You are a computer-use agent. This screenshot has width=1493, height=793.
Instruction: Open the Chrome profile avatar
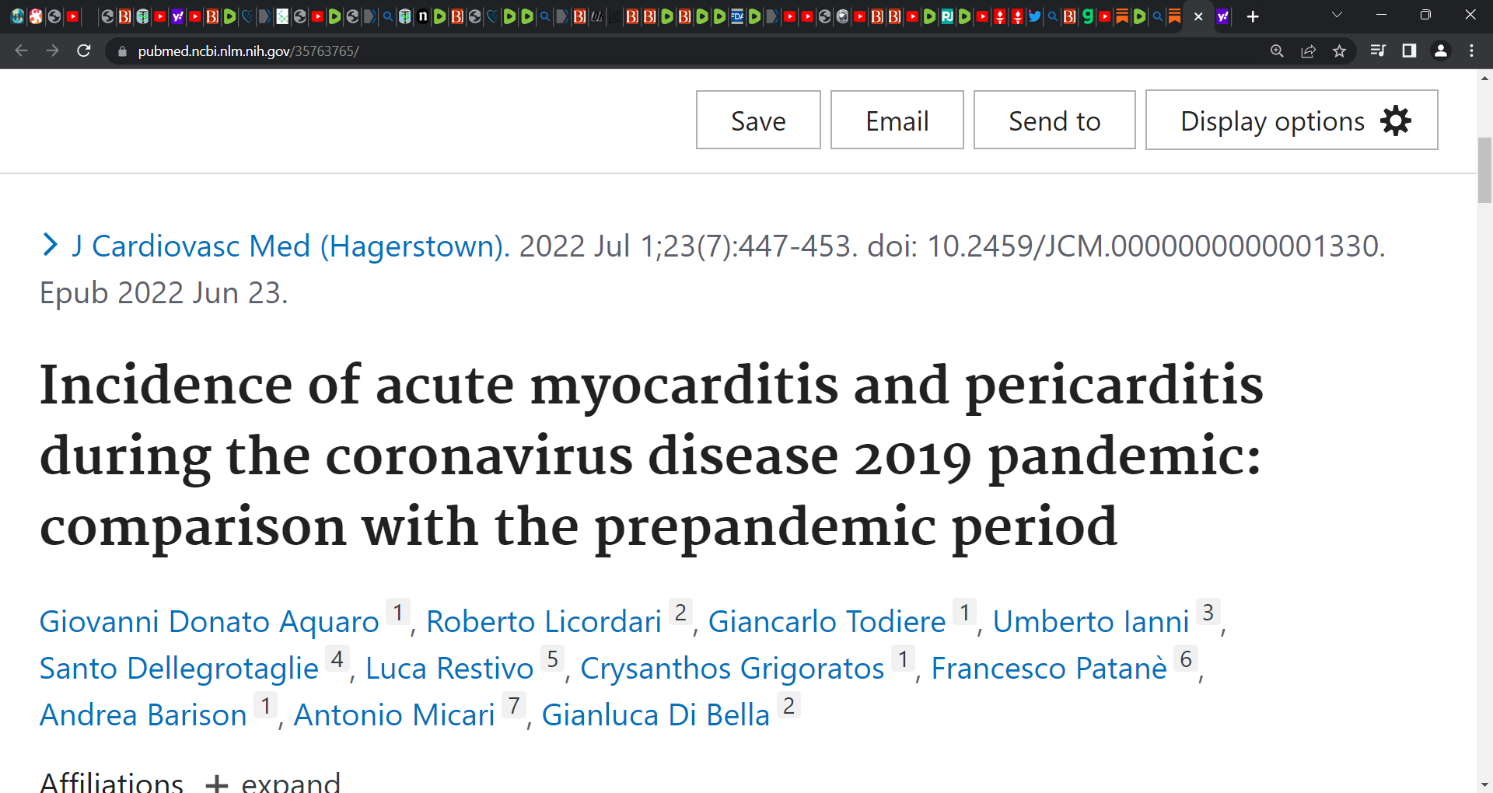coord(1441,51)
